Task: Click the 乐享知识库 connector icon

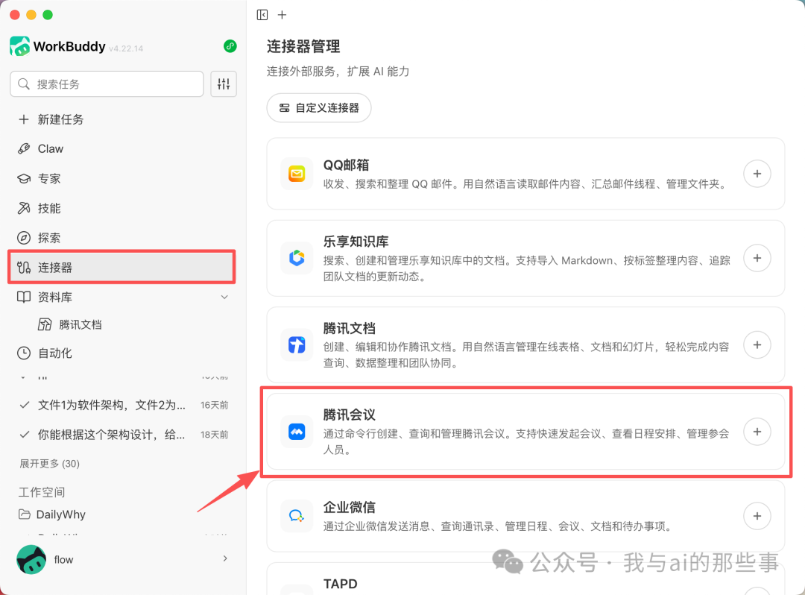Action: point(297,258)
